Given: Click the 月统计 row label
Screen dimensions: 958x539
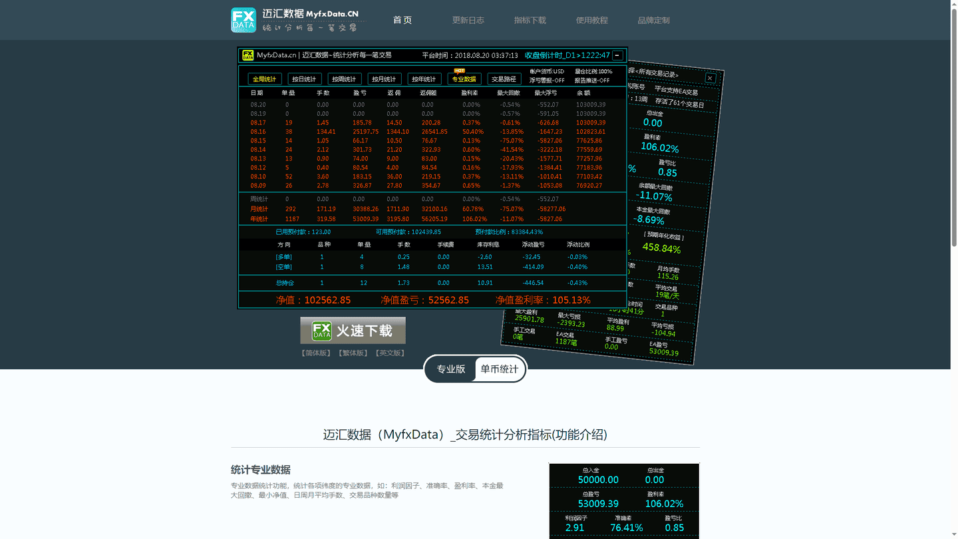Looking at the screenshot, I should (x=259, y=209).
